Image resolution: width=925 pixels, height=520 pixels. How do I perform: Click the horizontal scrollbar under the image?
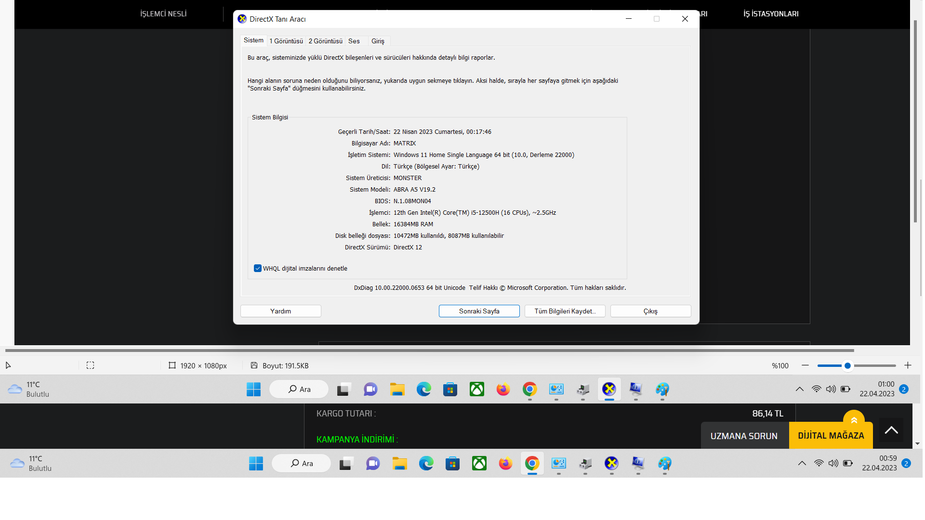[429, 351]
